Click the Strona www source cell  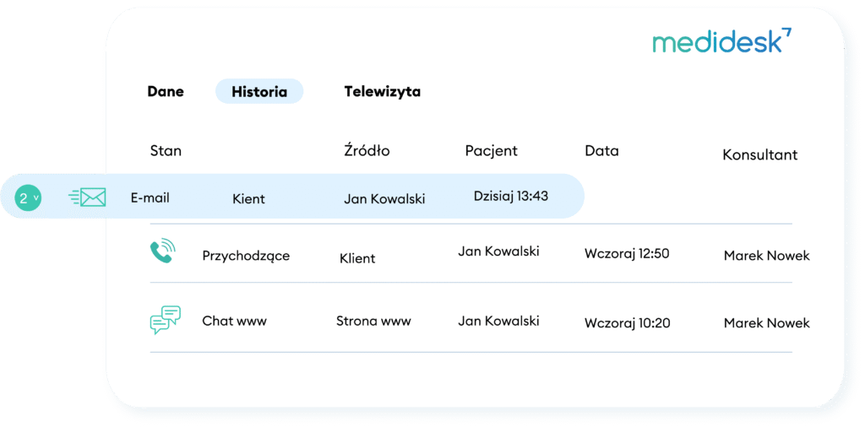click(x=373, y=322)
